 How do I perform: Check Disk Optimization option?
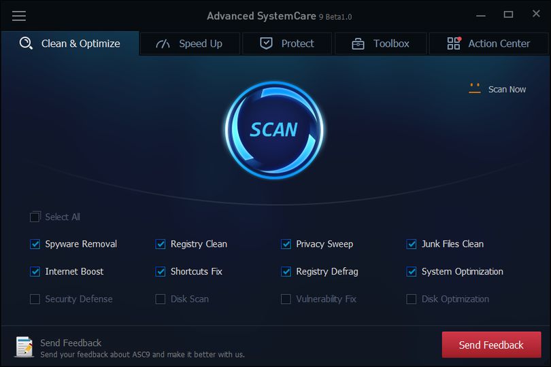[x=412, y=299]
